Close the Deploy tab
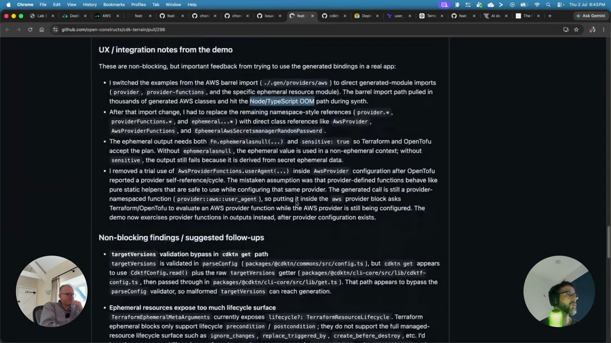The width and height of the screenshot is (611, 343). (x=377, y=16)
